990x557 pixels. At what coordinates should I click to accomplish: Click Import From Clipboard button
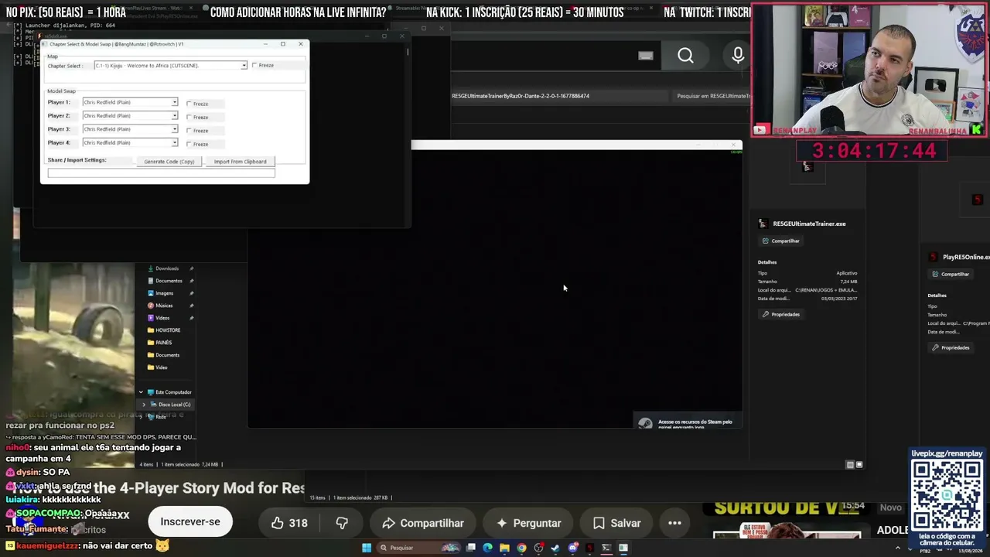(x=240, y=162)
